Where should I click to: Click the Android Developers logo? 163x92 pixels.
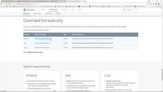(29, 10)
